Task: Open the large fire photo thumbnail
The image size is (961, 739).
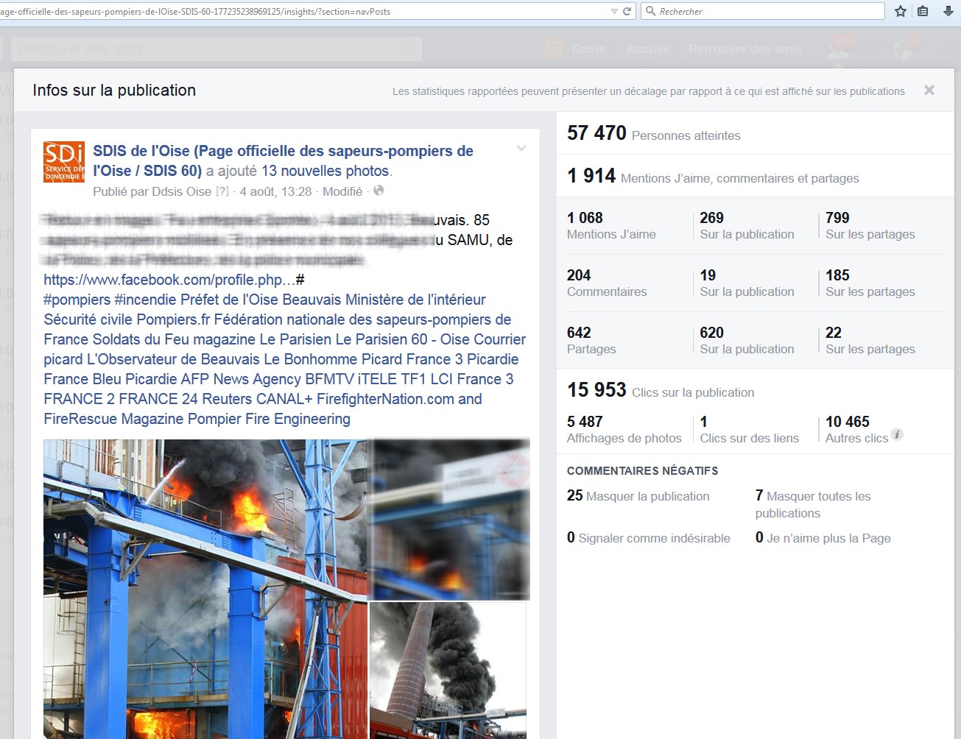Action: [x=205, y=589]
